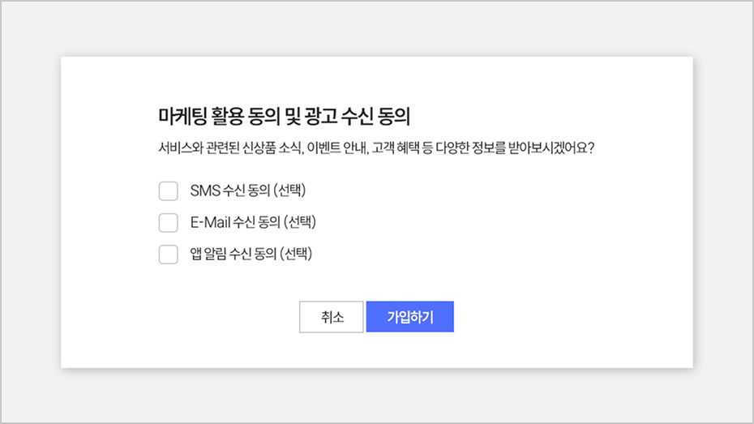Check the SMS 수신 동의 checkbox
The width and height of the screenshot is (754, 424).
pos(168,191)
